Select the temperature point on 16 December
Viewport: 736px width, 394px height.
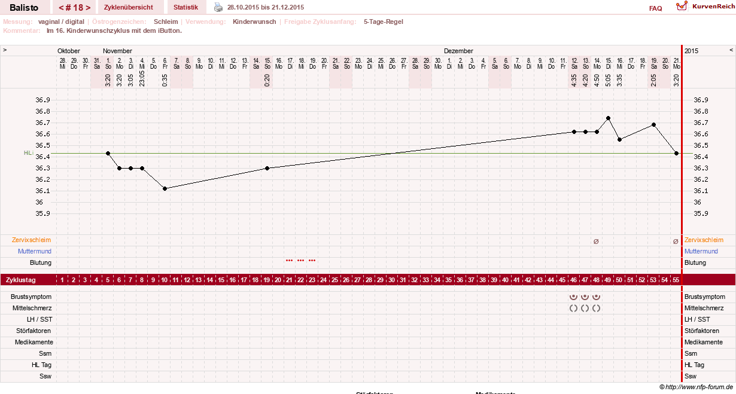619,139
